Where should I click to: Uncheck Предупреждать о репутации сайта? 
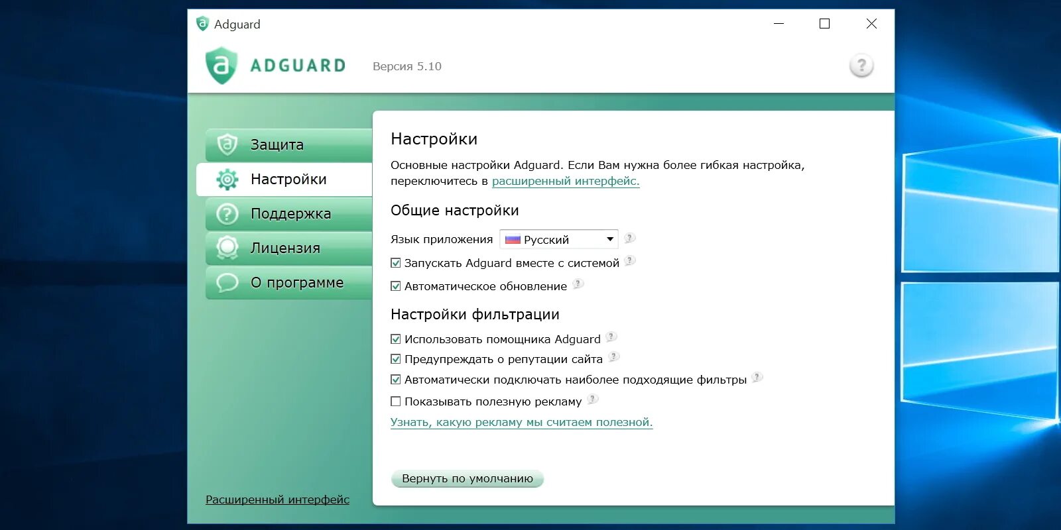(x=396, y=359)
